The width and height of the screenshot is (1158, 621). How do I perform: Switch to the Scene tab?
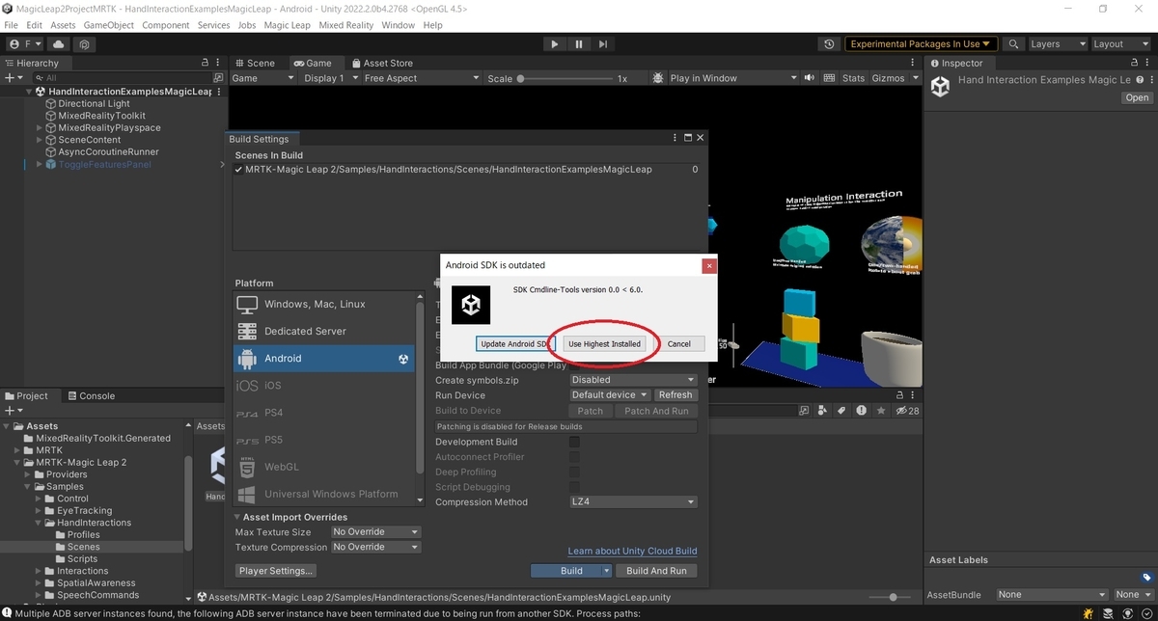coord(254,64)
